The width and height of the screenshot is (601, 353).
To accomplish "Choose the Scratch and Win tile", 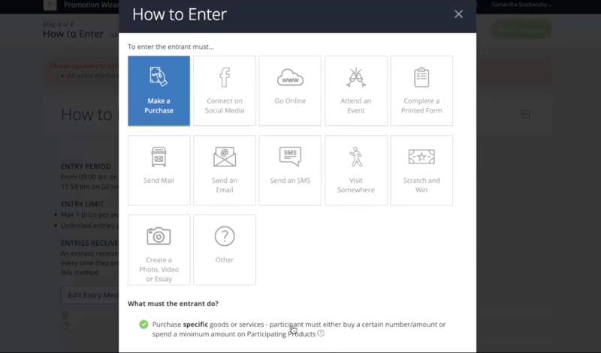I will 421,170.
